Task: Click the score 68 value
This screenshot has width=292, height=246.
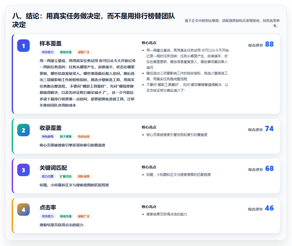Action: pyautogui.click(x=269, y=169)
